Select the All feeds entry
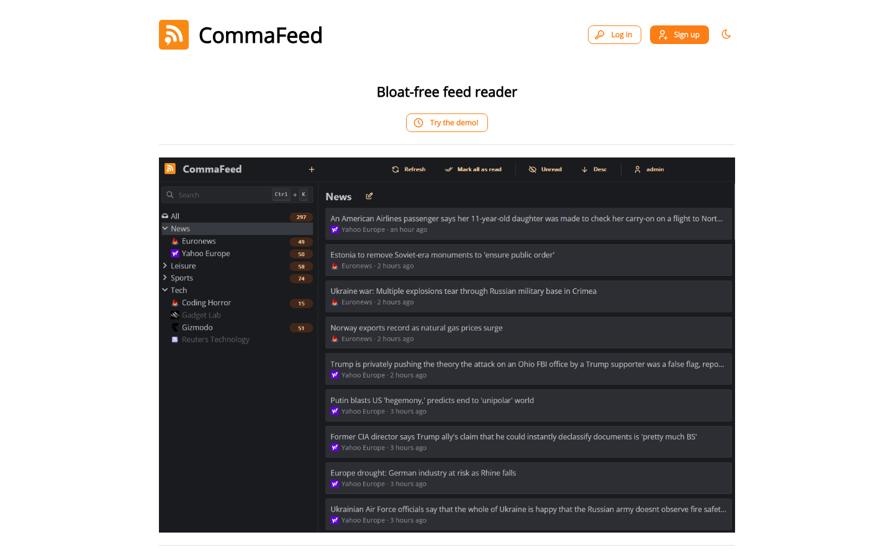The height and width of the screenshot is (558, 894). (x=175, y=216)
